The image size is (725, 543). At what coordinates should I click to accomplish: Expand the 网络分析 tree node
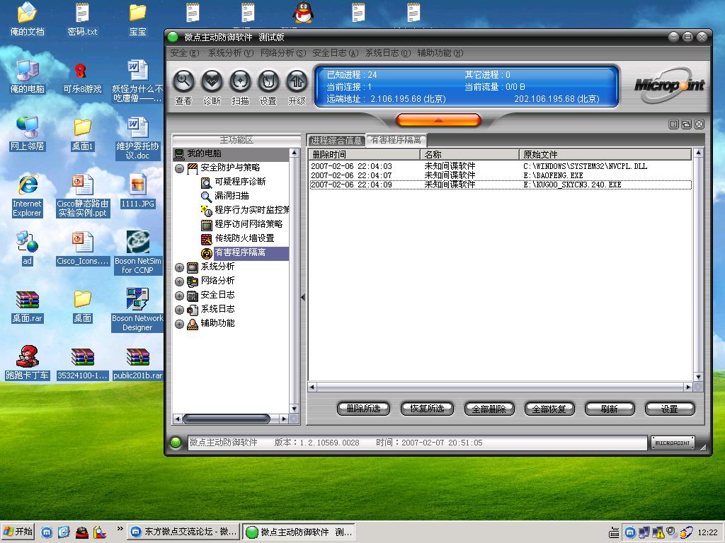(180, 281)
